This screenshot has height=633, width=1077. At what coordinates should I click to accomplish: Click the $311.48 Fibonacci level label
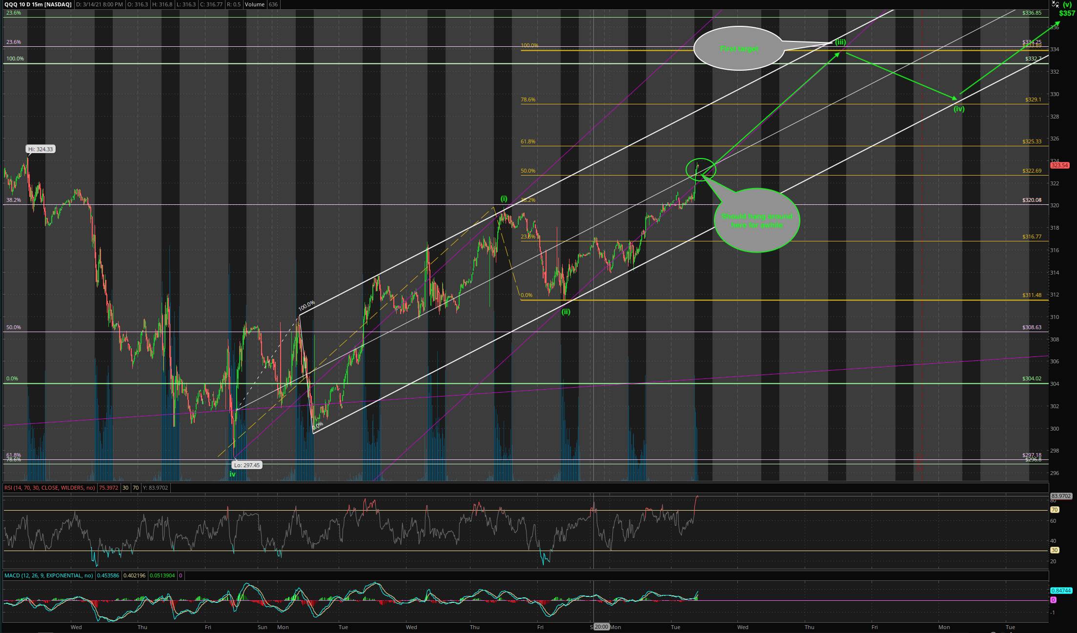coord(1032,295)
